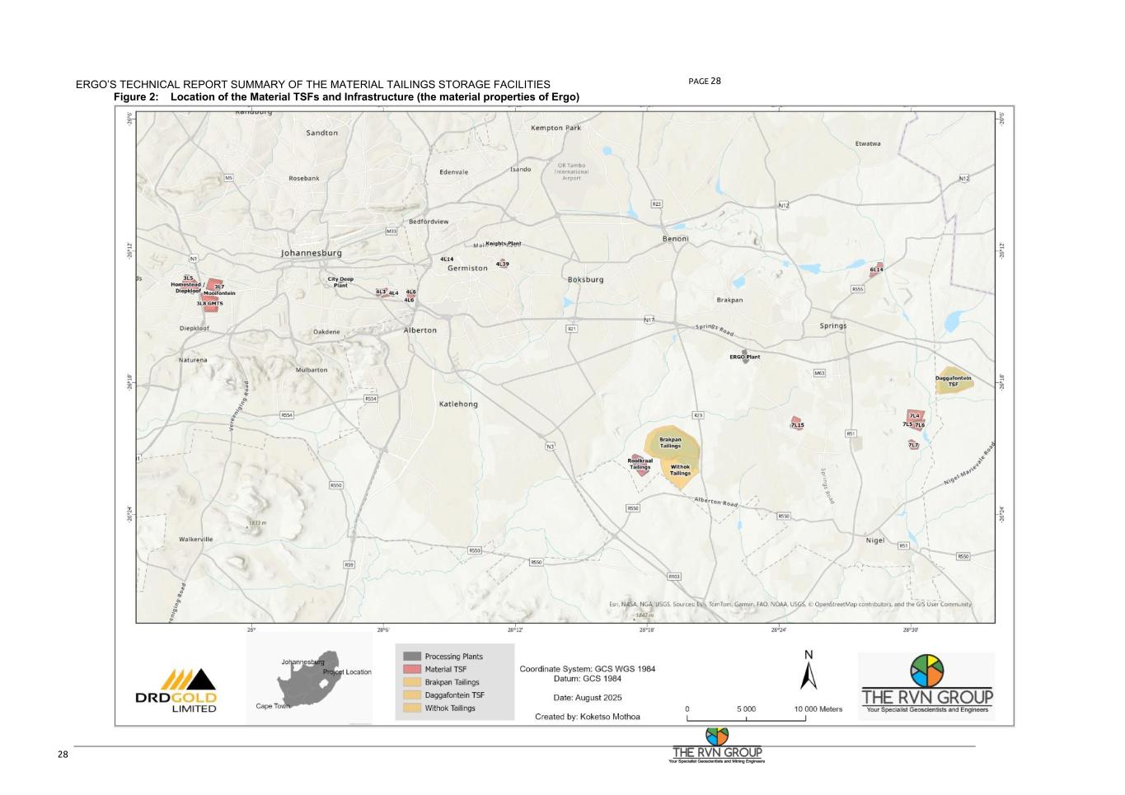The image size is (1125, 795).
Task: Click the South Africa inset locator map
Action: [309, 679]
